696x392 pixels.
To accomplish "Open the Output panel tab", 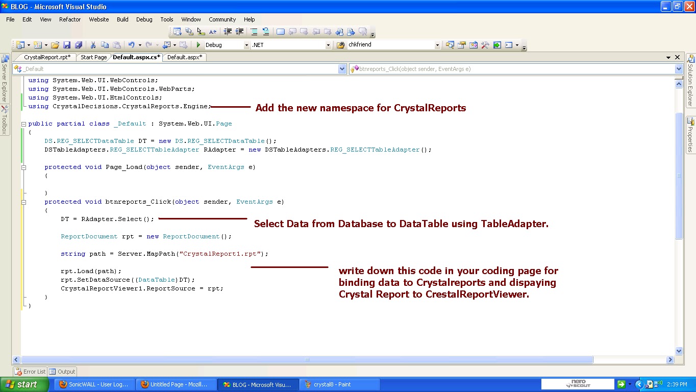I will [62, 372].
